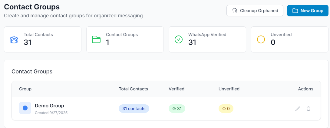Click the Total Contacts people icon
330x128 pixels.
pyautogui.click(x=14, y=40)
